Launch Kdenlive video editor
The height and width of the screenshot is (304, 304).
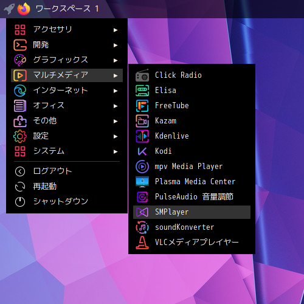click(192, 136)
